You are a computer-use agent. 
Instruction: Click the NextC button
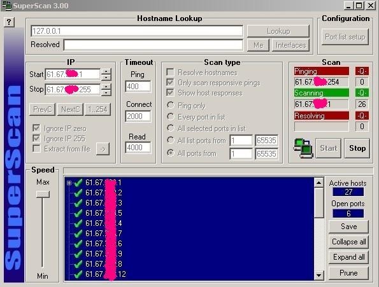click(x=70, y=109)
